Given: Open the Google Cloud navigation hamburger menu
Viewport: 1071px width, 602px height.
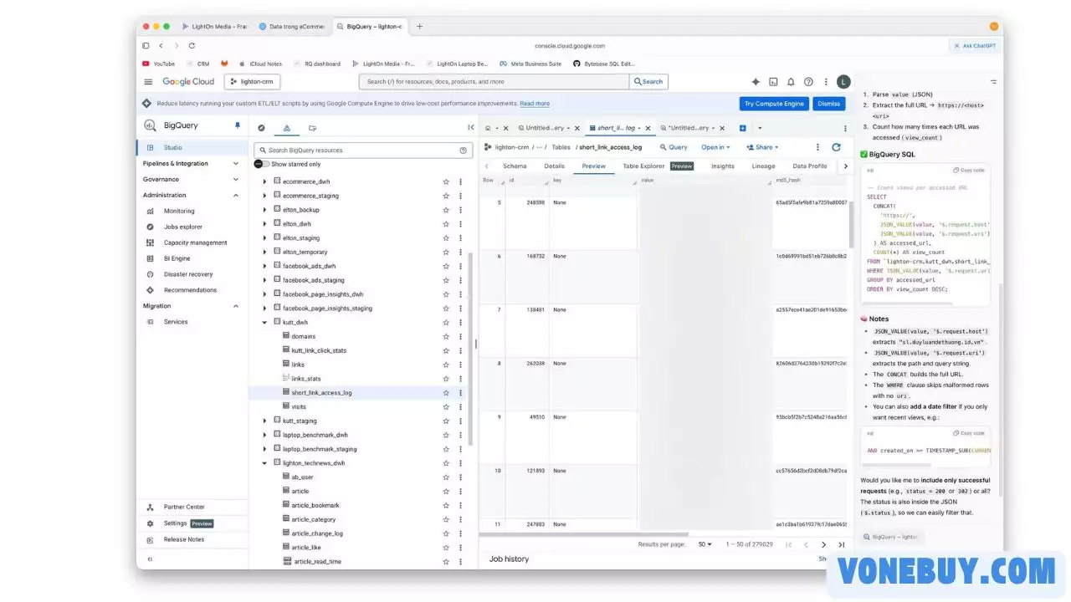Looking at the screenshot, I should click(x=148, y=82).
